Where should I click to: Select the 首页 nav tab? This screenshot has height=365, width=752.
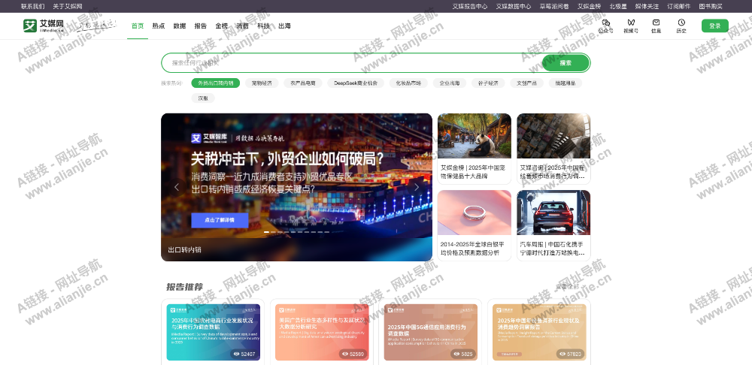(138, 26)
